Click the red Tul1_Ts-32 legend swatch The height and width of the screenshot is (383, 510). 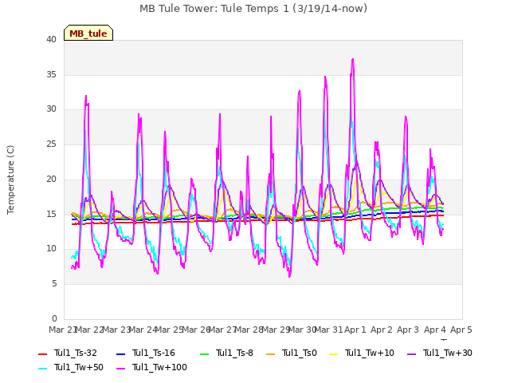pyautogui.click(x=42, y=354)
